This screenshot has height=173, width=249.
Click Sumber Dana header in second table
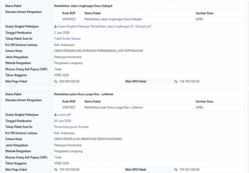pyautogui.click(x=204, y=101)
